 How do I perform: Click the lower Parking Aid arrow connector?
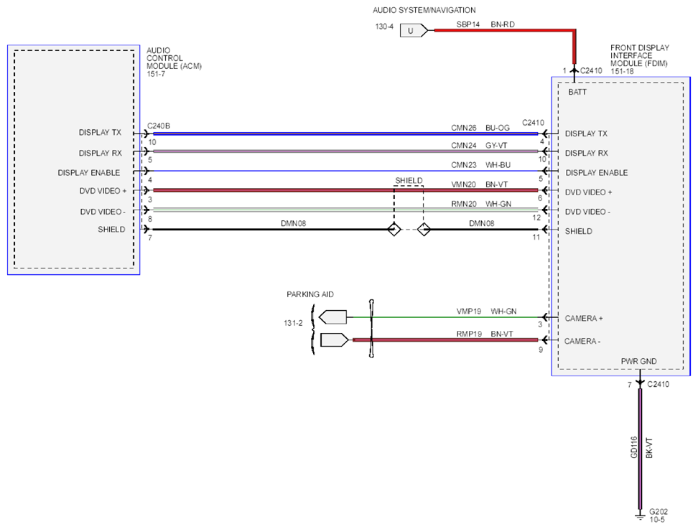[x=335, y=340]
